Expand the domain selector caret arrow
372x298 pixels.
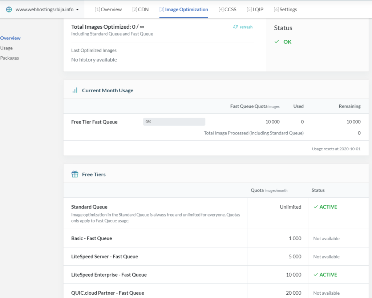pos(77,10)
